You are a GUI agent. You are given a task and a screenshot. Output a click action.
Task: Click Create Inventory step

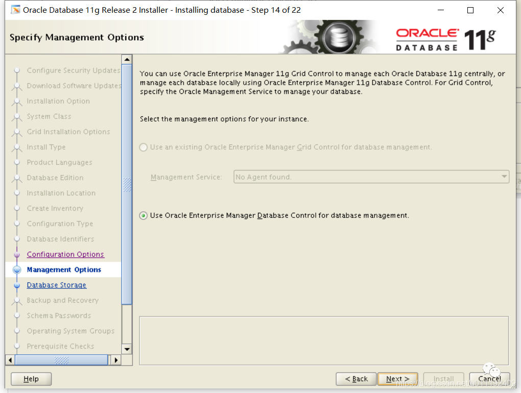[x=55, y=208]
